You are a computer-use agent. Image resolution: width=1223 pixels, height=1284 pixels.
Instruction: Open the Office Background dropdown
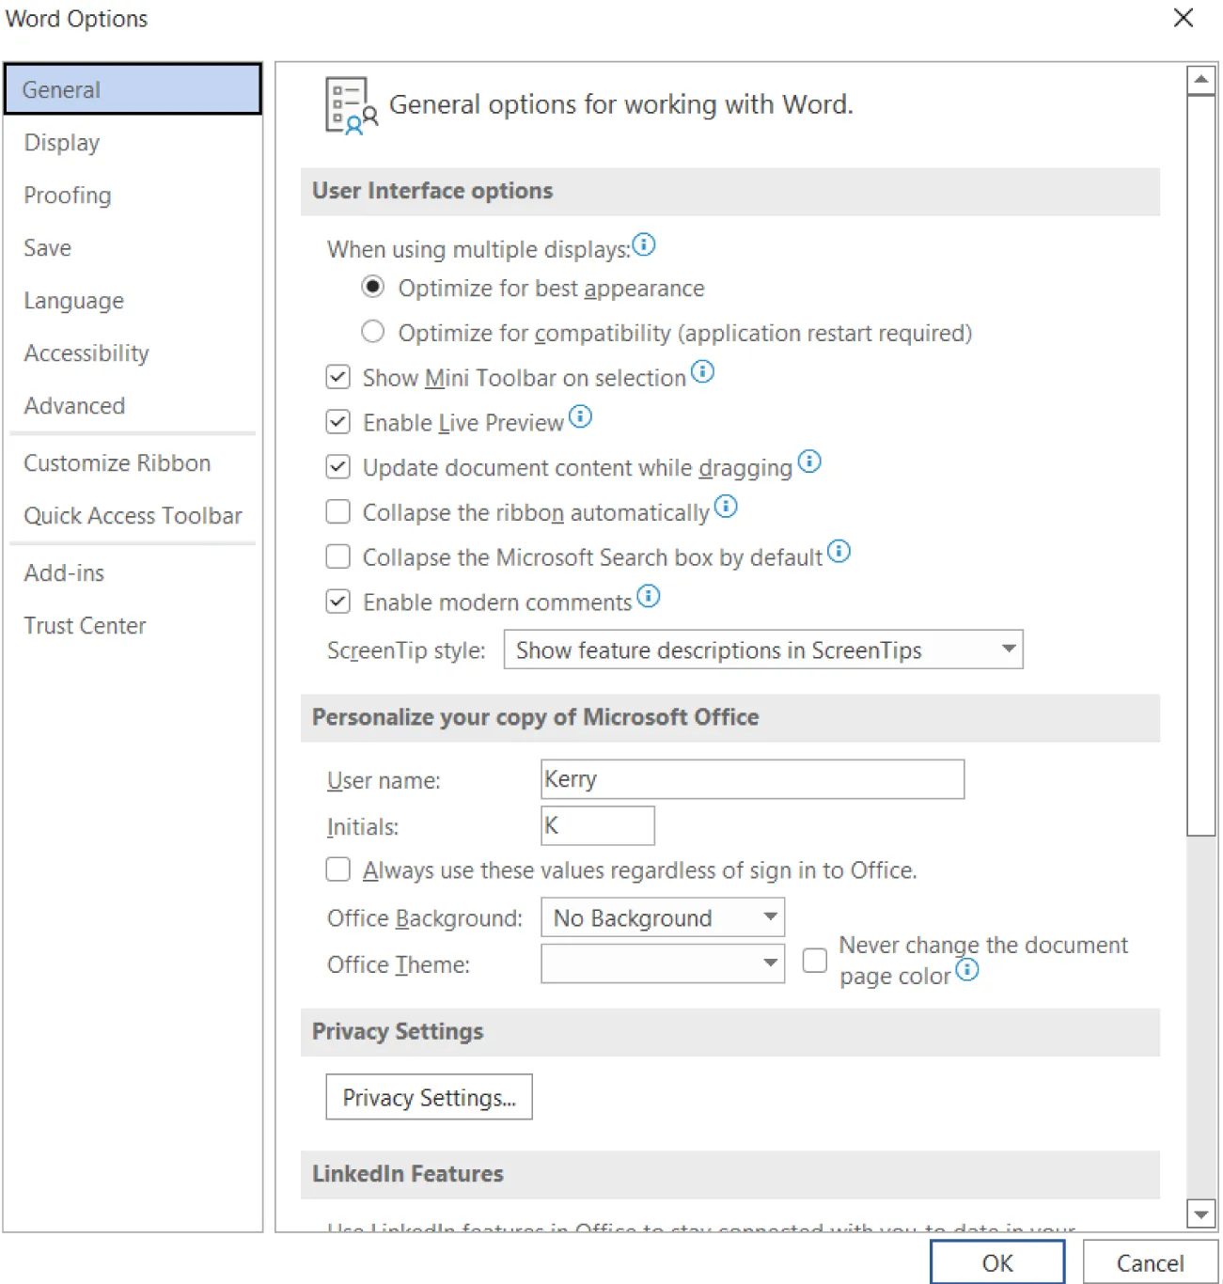pos(769,917)
